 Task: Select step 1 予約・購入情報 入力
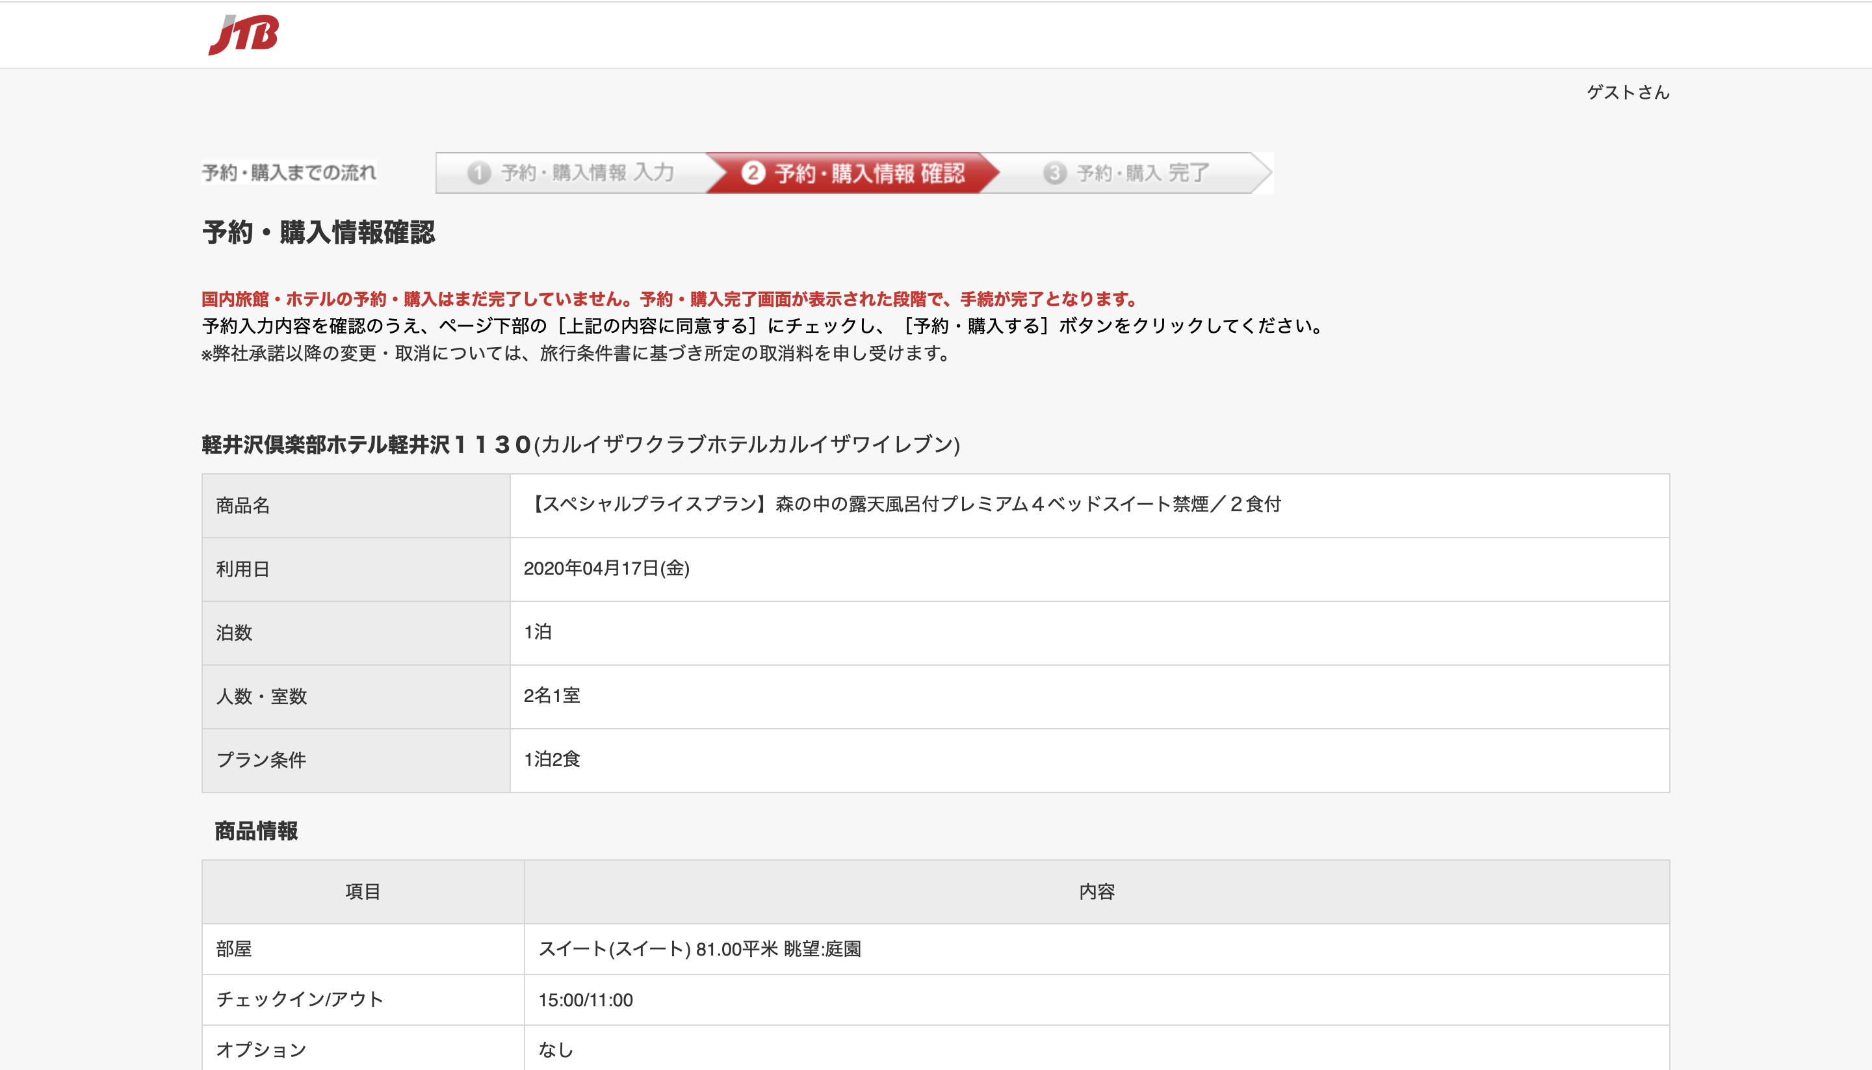571,173
